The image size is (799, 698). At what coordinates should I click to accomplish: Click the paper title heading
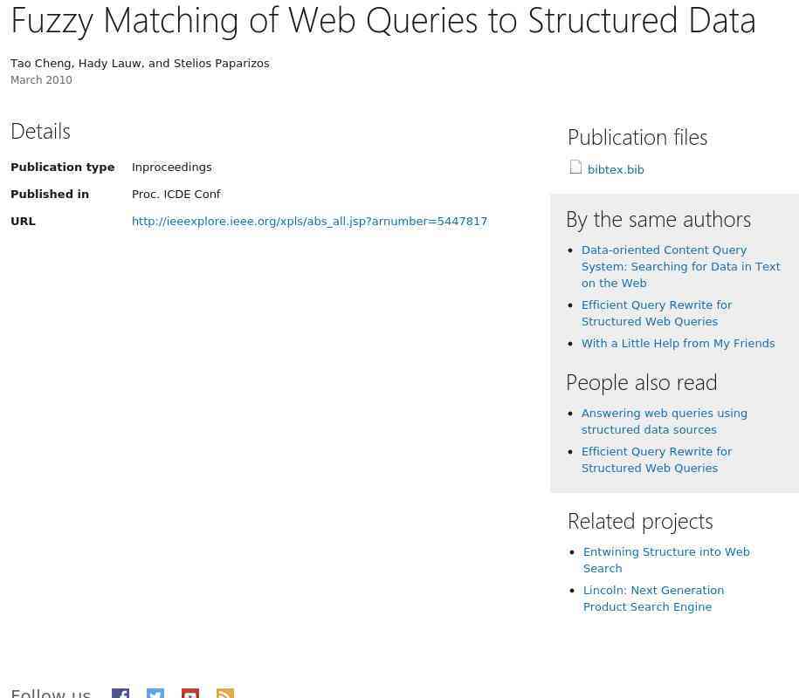[x=382, y=20]
